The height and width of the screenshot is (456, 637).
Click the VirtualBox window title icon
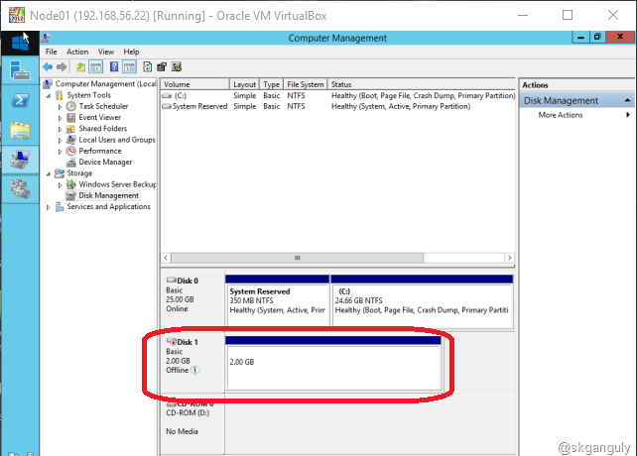(x=17, y=16)
